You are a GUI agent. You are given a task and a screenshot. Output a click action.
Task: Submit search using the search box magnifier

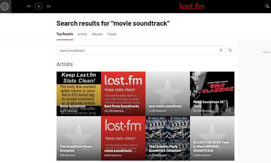[x=230, y=50]
